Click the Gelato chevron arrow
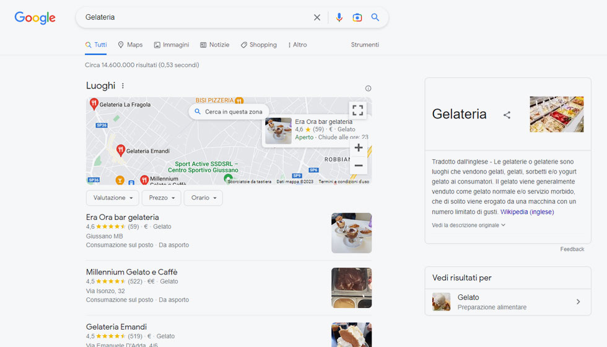The image size is (607, 347). click(x=578, y=302)
